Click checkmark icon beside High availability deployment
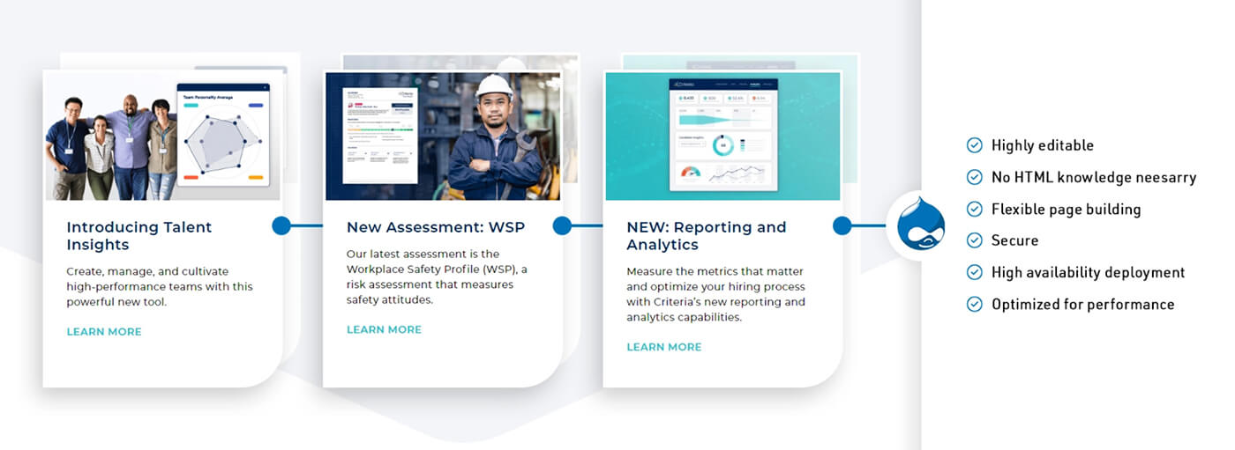The width and height of the screenshot is (1235, 450). [x=975, y=272]
